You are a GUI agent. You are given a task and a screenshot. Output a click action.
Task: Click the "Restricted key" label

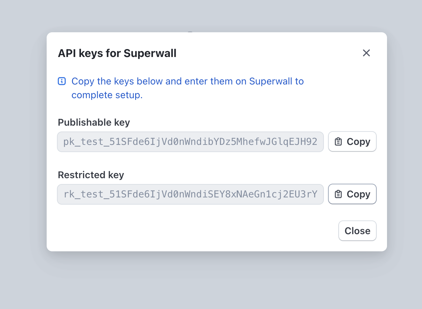tap(91, 175)
